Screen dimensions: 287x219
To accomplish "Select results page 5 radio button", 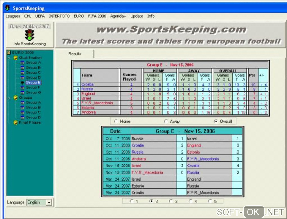I will pyautogui.click(x=210, y=201).
